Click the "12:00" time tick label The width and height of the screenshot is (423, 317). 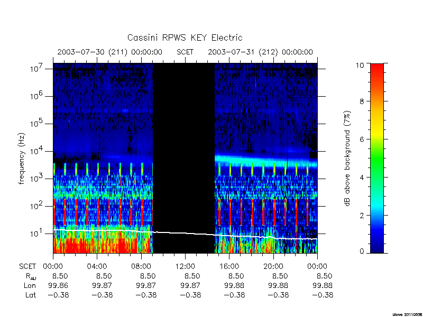click(185, 266)
